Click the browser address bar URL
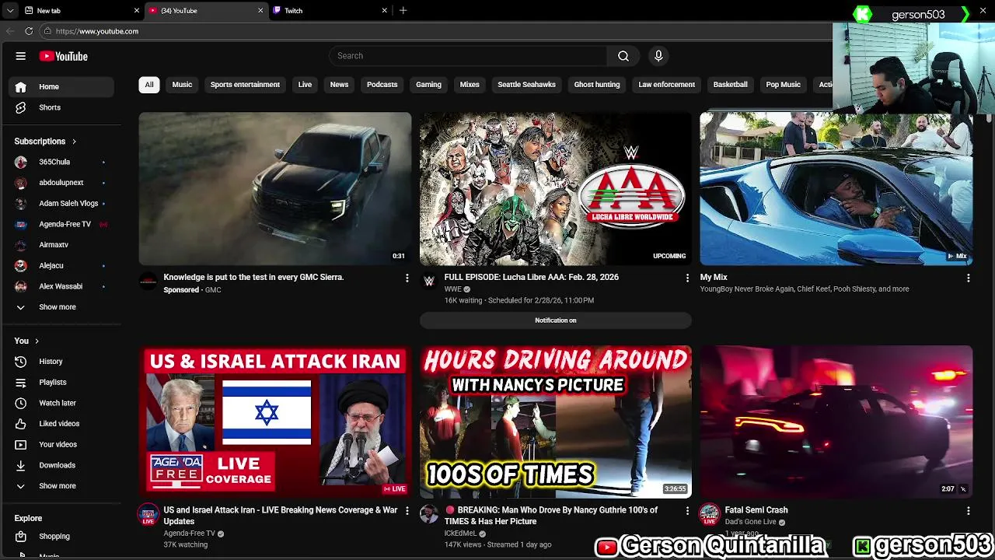Viewport: 995px width, 560px height. pos(97,31)
